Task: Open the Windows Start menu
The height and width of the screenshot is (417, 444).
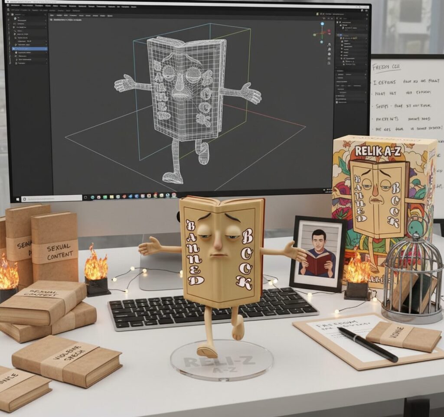Action: coord(18,199)
